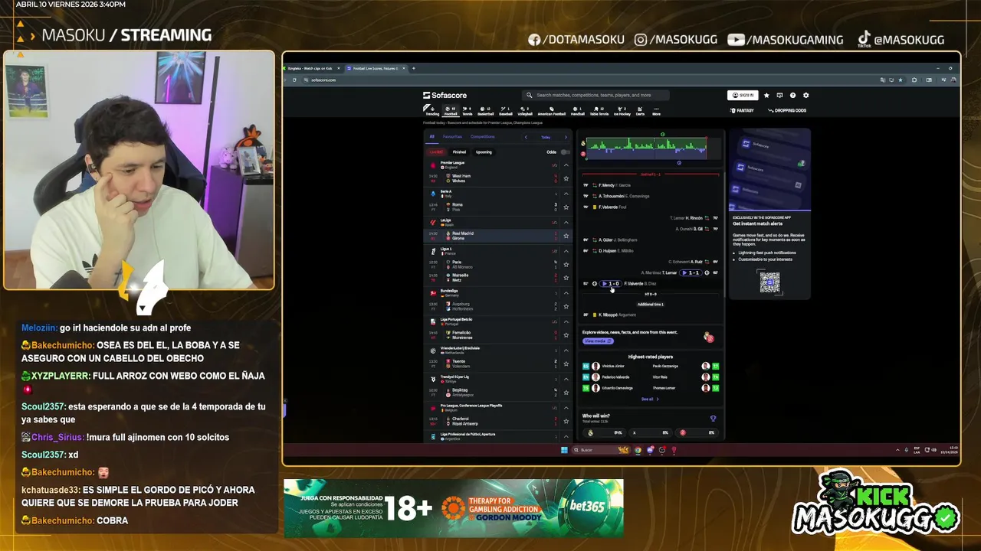
Task: Collapse the Ligue 1 section
Action: click(566, 250)
